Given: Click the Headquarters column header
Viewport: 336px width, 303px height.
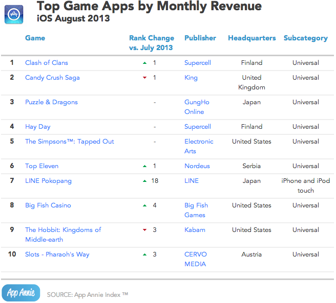Looking at the screenshot, I should tap(252, 38).
